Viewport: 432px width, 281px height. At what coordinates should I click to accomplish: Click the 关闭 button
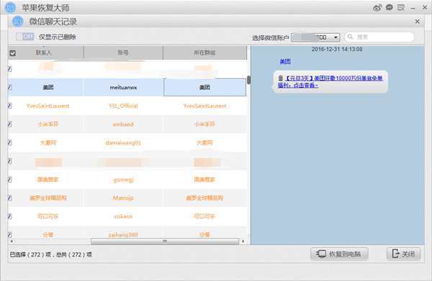[x=404, y=254]
